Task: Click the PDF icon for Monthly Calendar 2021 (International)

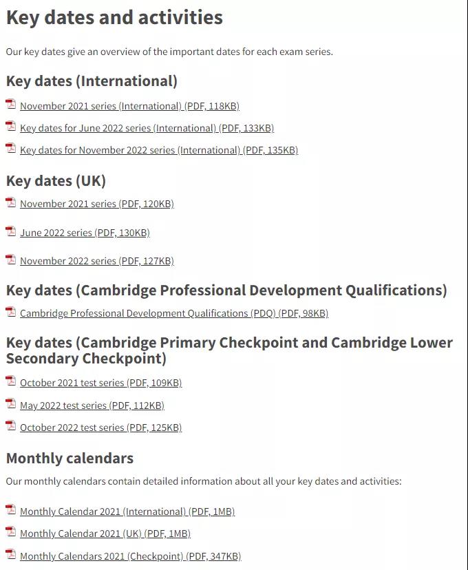Action: point(10,510)
